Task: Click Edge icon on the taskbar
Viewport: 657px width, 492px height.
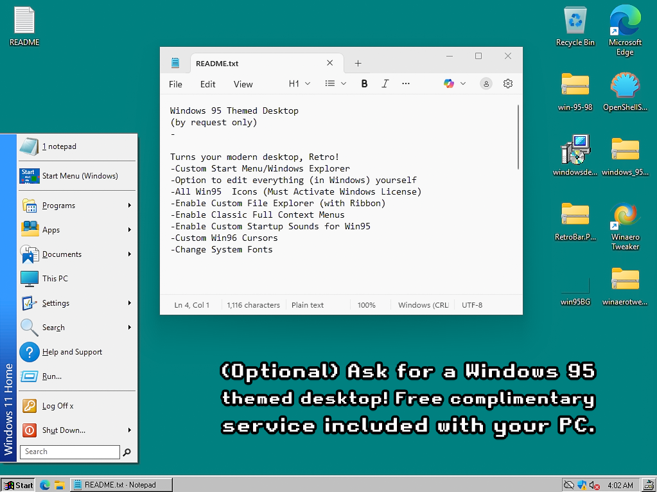Action: [45, 485]
